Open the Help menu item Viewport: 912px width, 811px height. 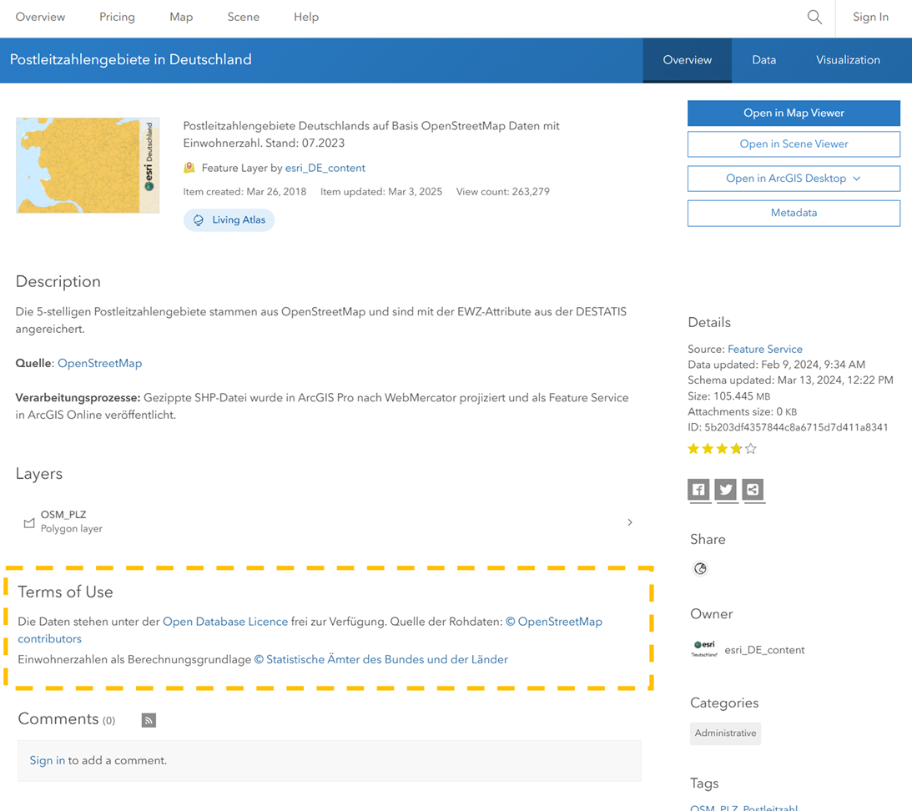(306, 17)
